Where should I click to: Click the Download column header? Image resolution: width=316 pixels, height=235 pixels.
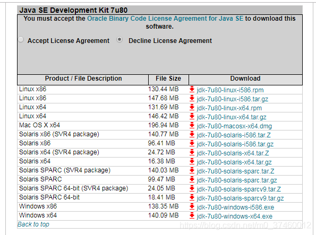point(245,80)
